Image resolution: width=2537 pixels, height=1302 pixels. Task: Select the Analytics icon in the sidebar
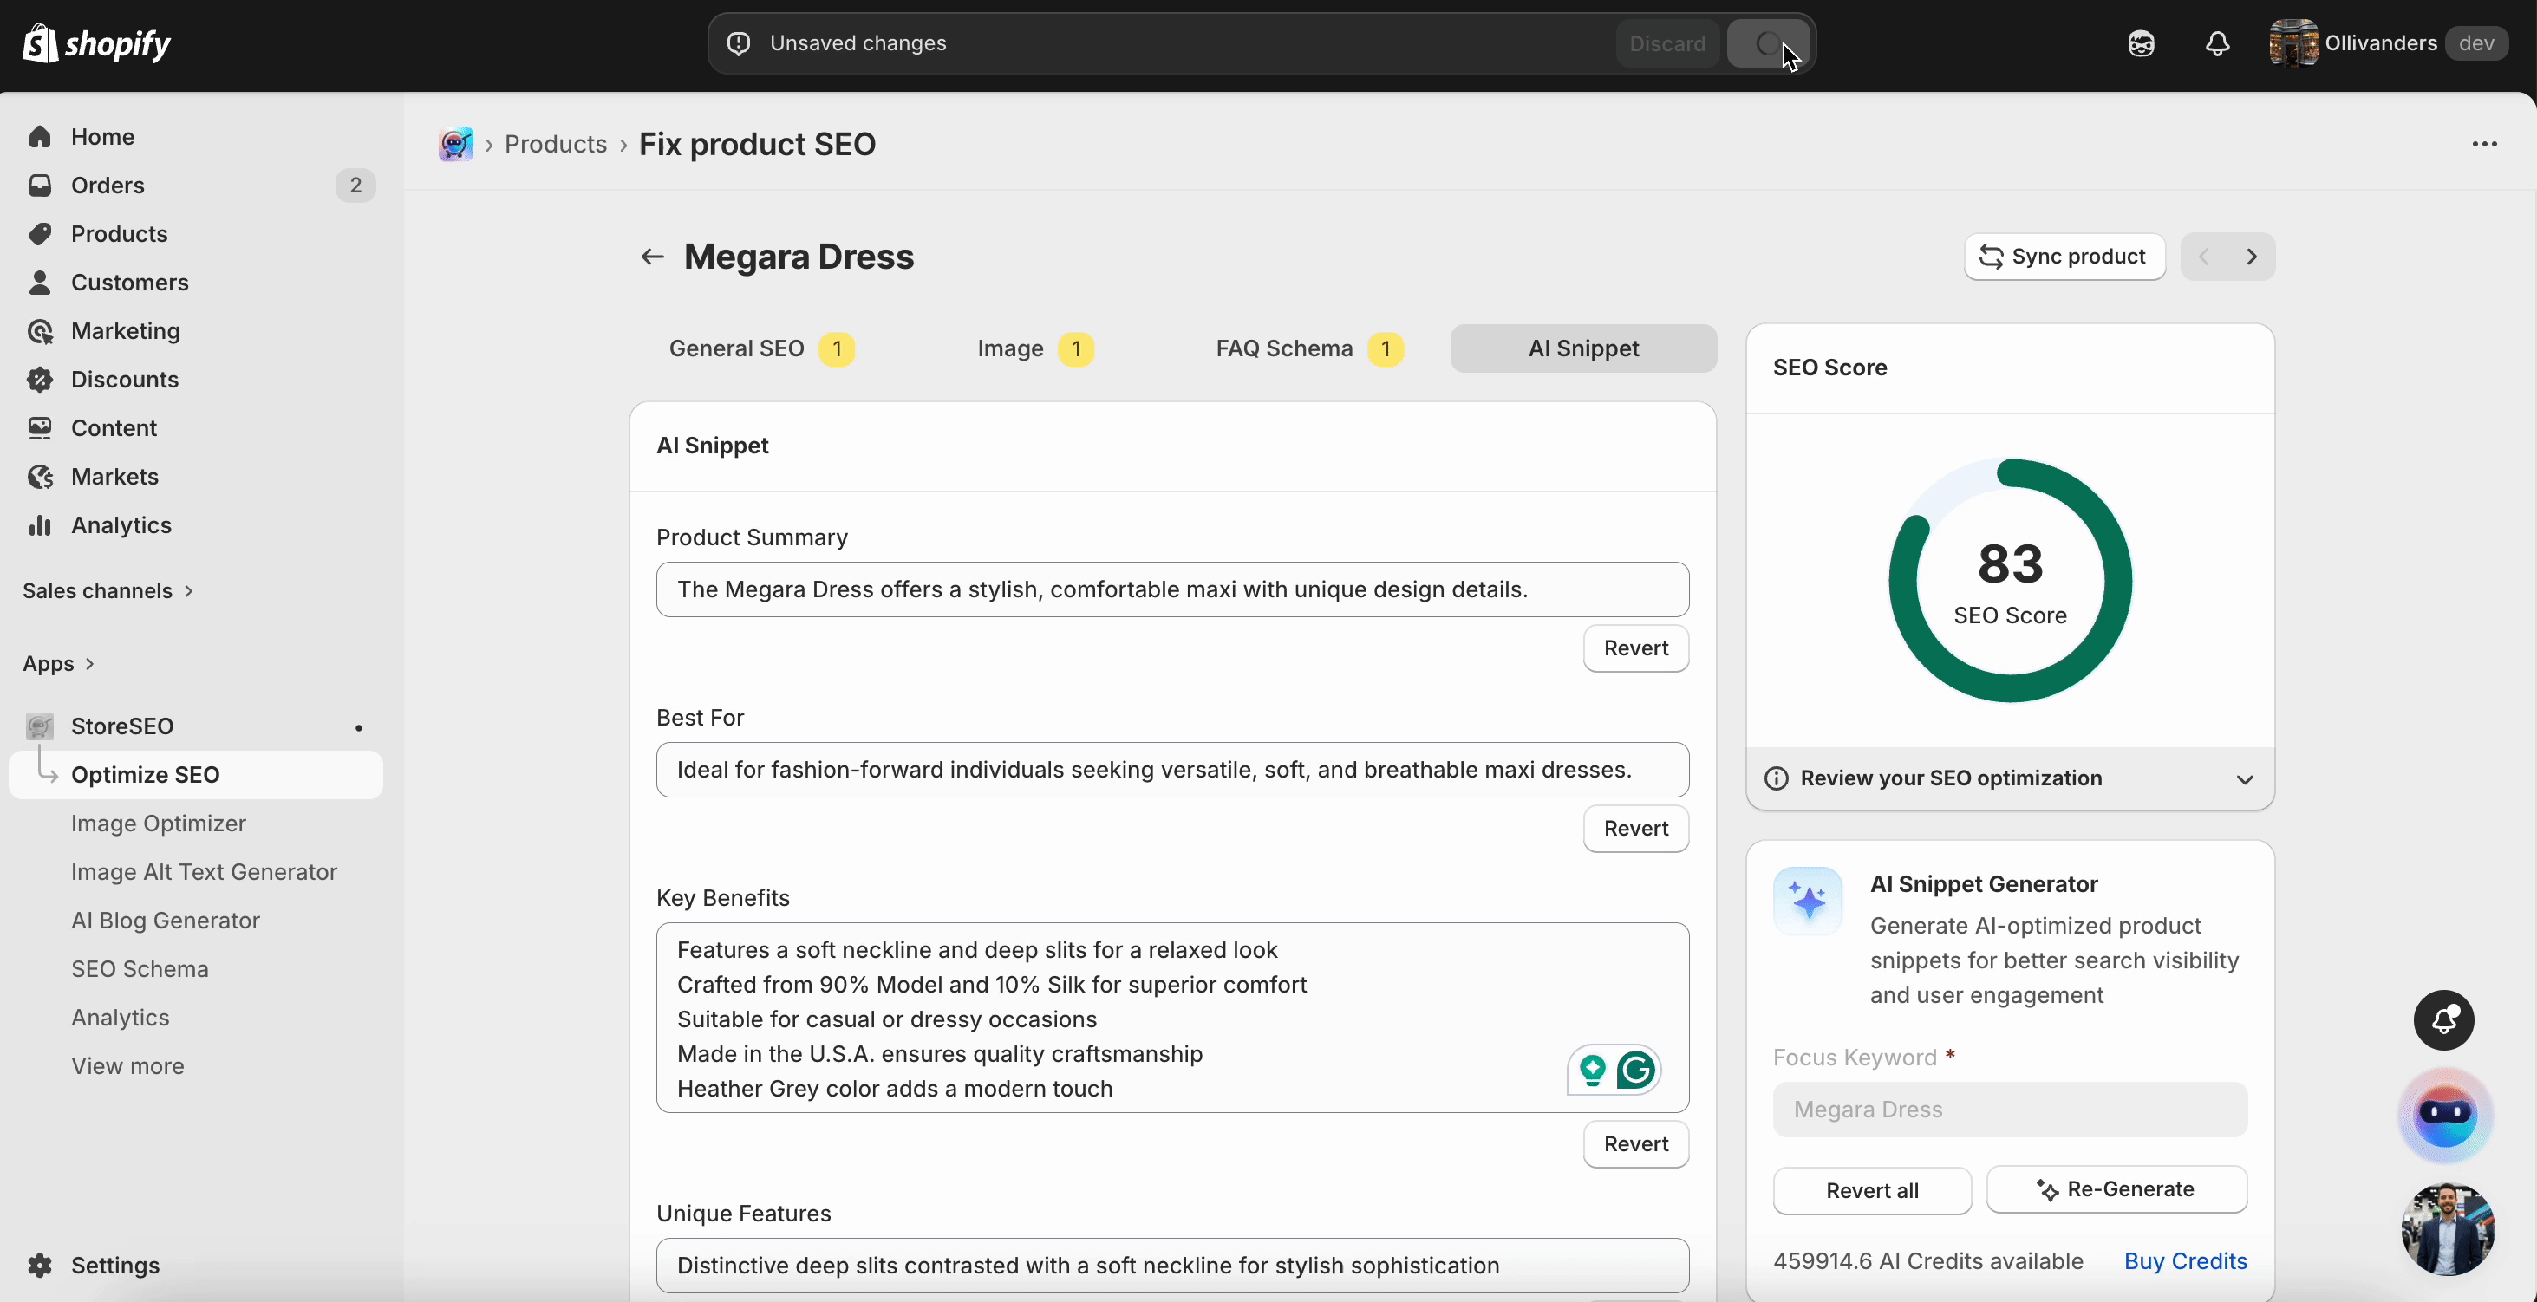pyautogui.click(x=41, y=525)
